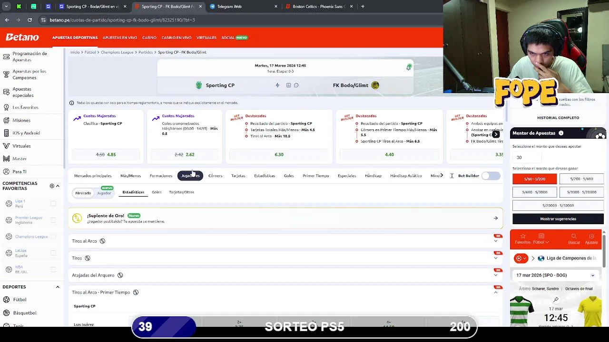Click the browser address bar
Image resolution: width=609 pixels, height=342 pixels.
coord(238,20)
